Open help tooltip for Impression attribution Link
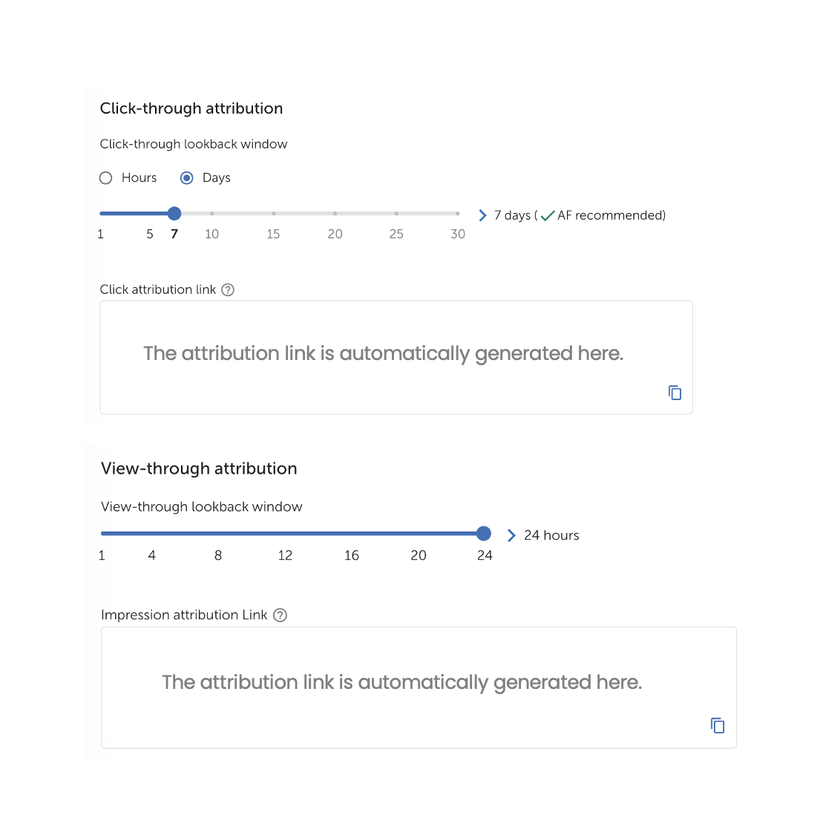Image resolution: width=840 pixels, height=827 pixels. coord(280,615)
